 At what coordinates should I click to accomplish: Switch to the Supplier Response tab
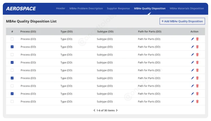point(118,8)
